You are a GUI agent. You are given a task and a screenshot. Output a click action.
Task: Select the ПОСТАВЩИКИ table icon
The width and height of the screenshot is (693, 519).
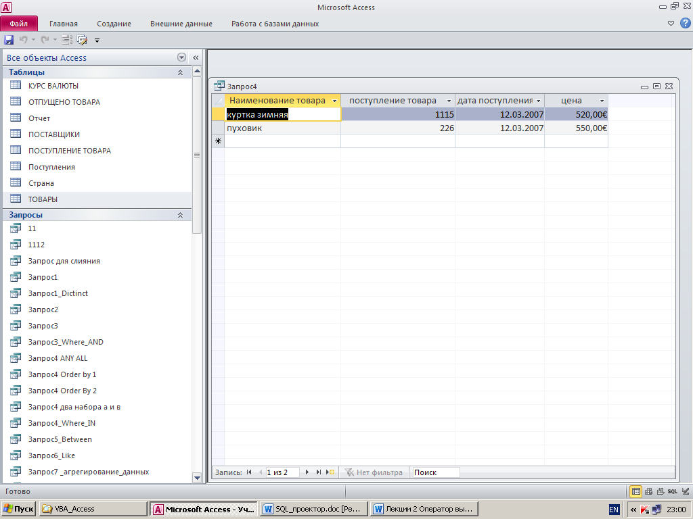[x=16, y=134]
